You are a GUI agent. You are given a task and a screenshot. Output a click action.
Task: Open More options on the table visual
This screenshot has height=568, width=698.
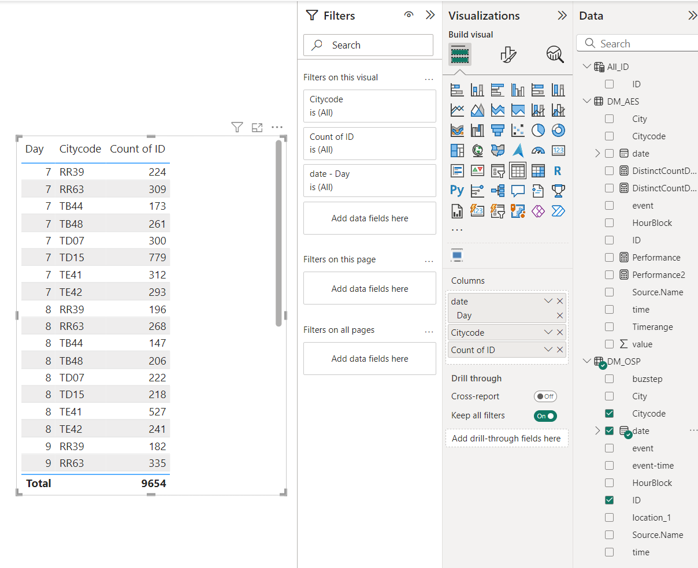[x=277, y=127]
